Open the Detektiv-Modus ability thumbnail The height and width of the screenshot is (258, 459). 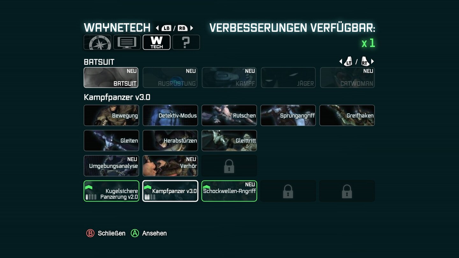pos(170,115)
